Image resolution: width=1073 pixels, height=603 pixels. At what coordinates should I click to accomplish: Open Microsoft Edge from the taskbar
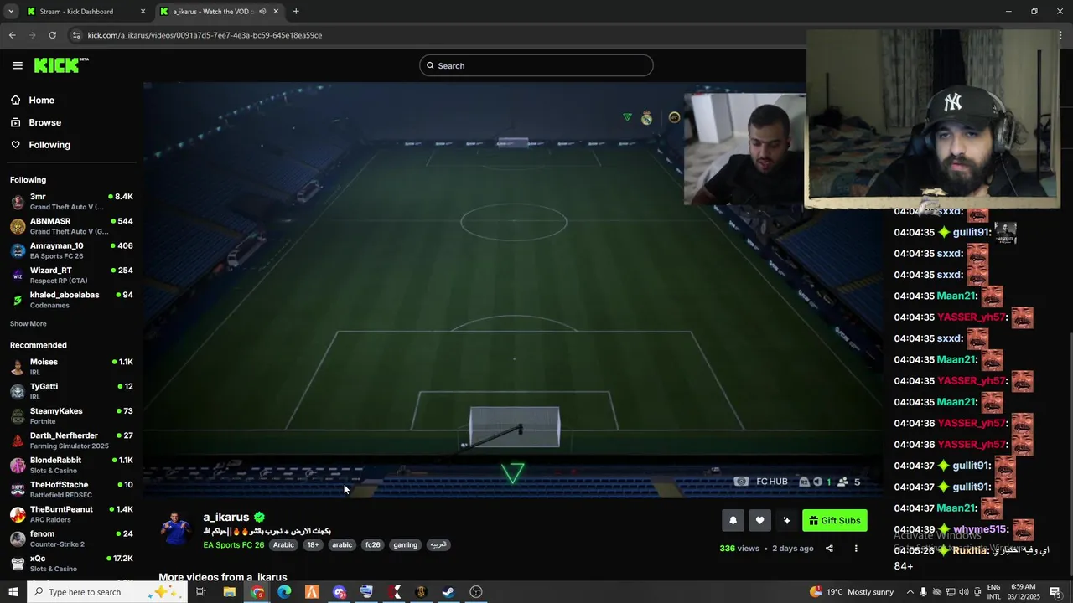[284, 592]
